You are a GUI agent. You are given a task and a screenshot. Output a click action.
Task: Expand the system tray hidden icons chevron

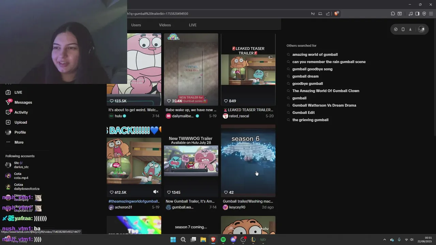[385, 240]
